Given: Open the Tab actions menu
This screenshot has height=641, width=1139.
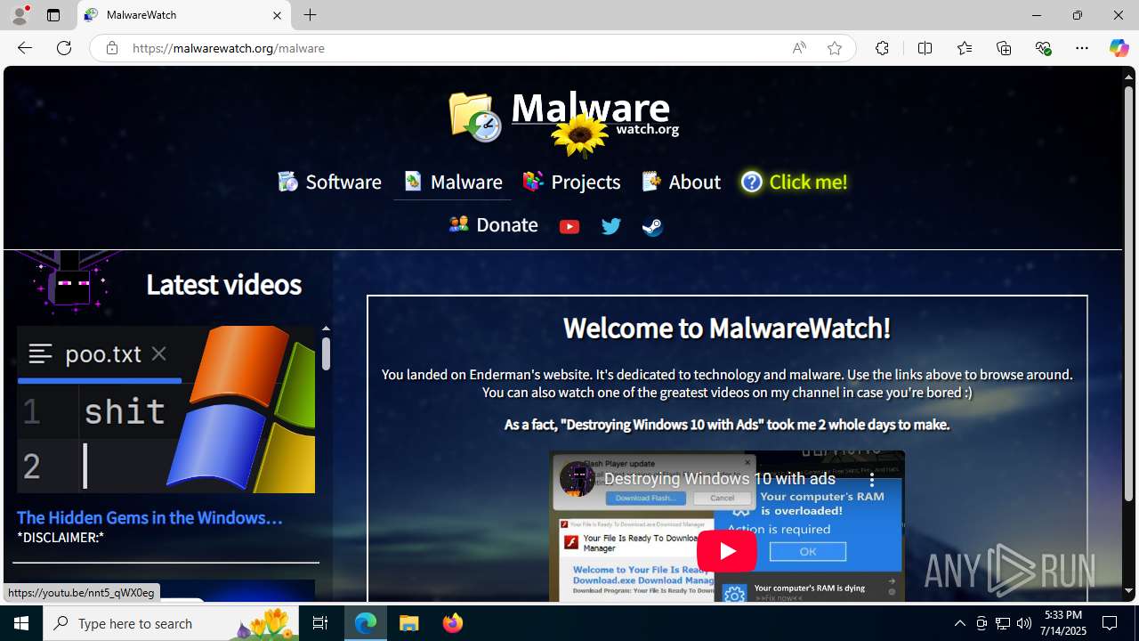Looking at the screenshot, I should click(x=53, y=15).
